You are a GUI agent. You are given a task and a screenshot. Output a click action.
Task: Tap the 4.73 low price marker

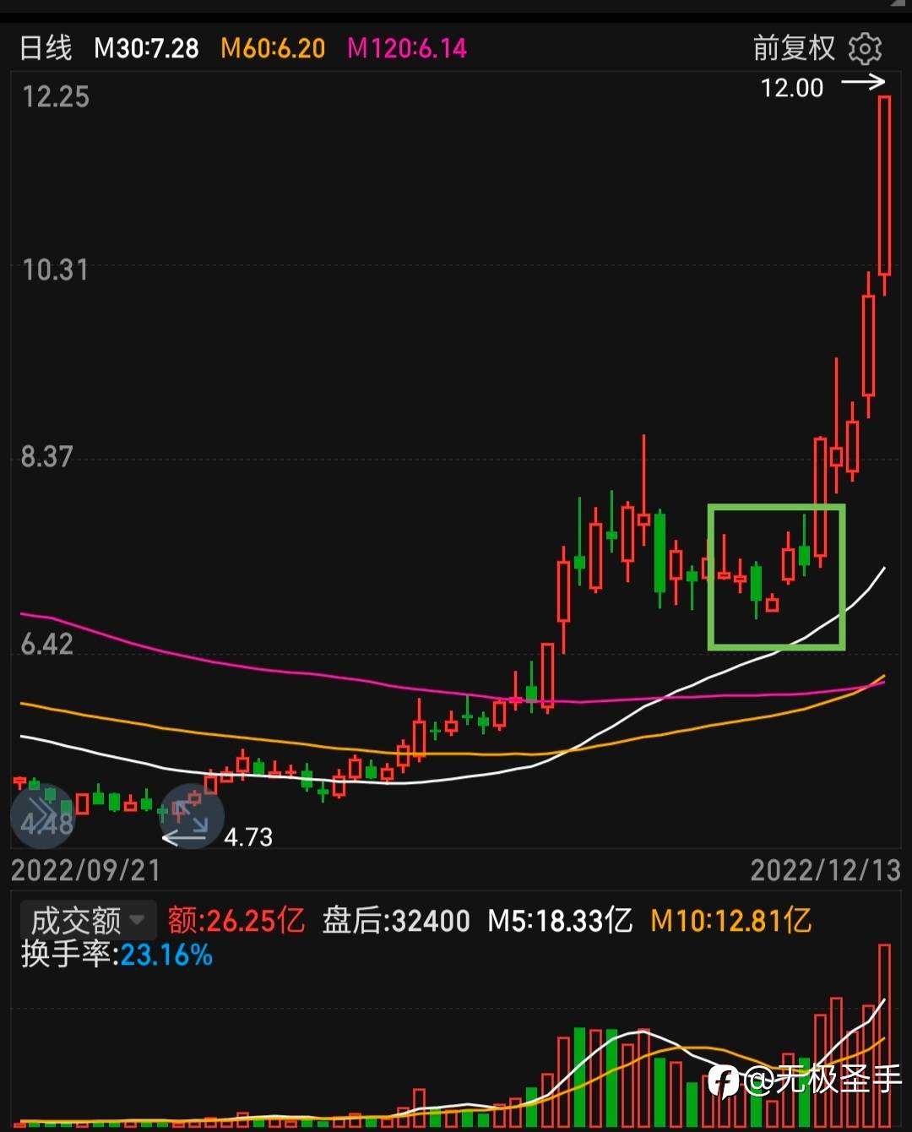pyautogui.click(x=248, y=837)
